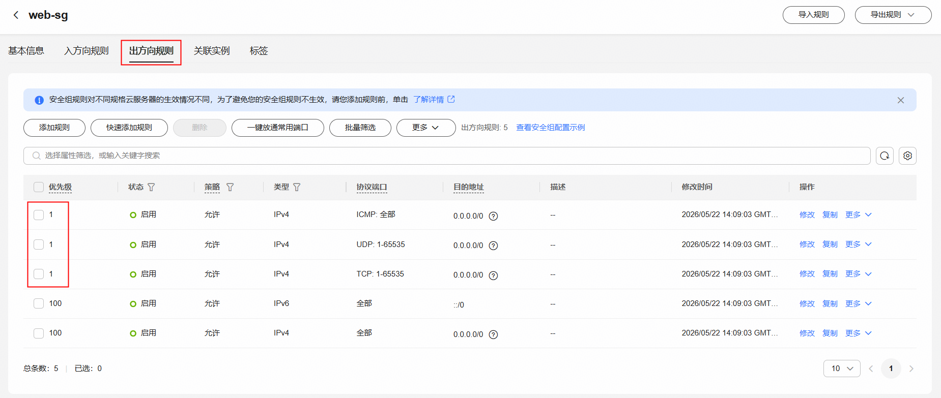This screenshot has width=941, height=398.
Task: Select the UDP 1-65535 rule checkbox
Action: tap(39, 244)
